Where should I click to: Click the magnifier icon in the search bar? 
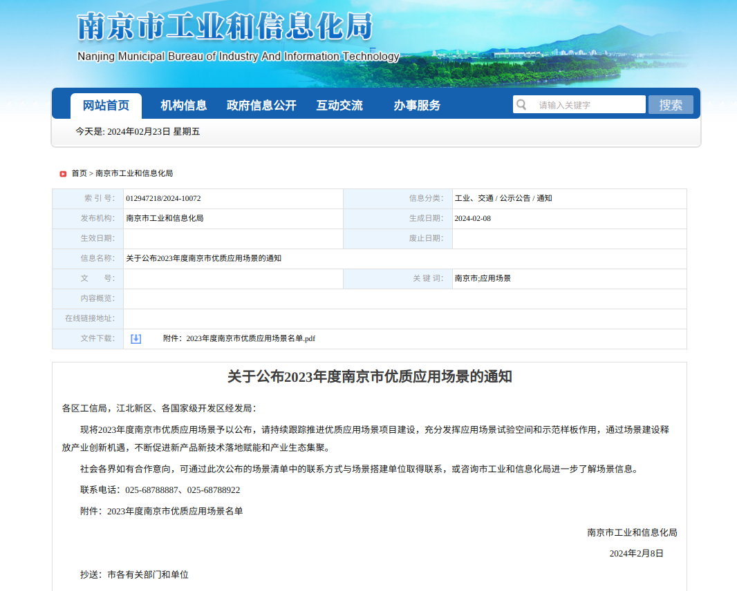click(522, 104)
